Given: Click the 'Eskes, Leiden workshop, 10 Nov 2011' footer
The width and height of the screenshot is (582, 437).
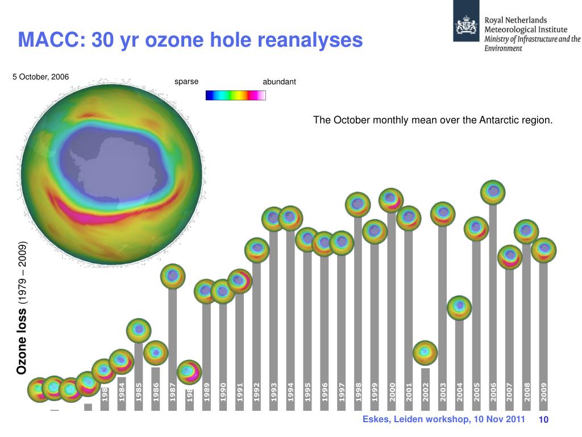Looking at the screenshot, I should click(x=443, y=419).
